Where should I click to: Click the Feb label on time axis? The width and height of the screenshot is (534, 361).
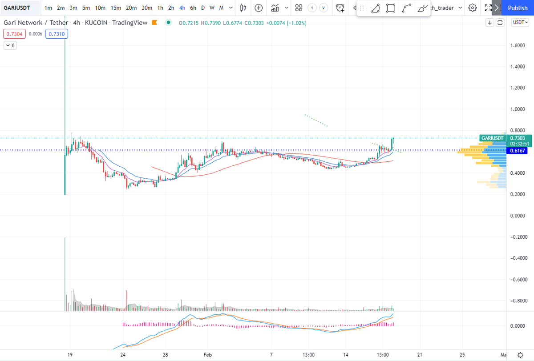pos(208,355)
